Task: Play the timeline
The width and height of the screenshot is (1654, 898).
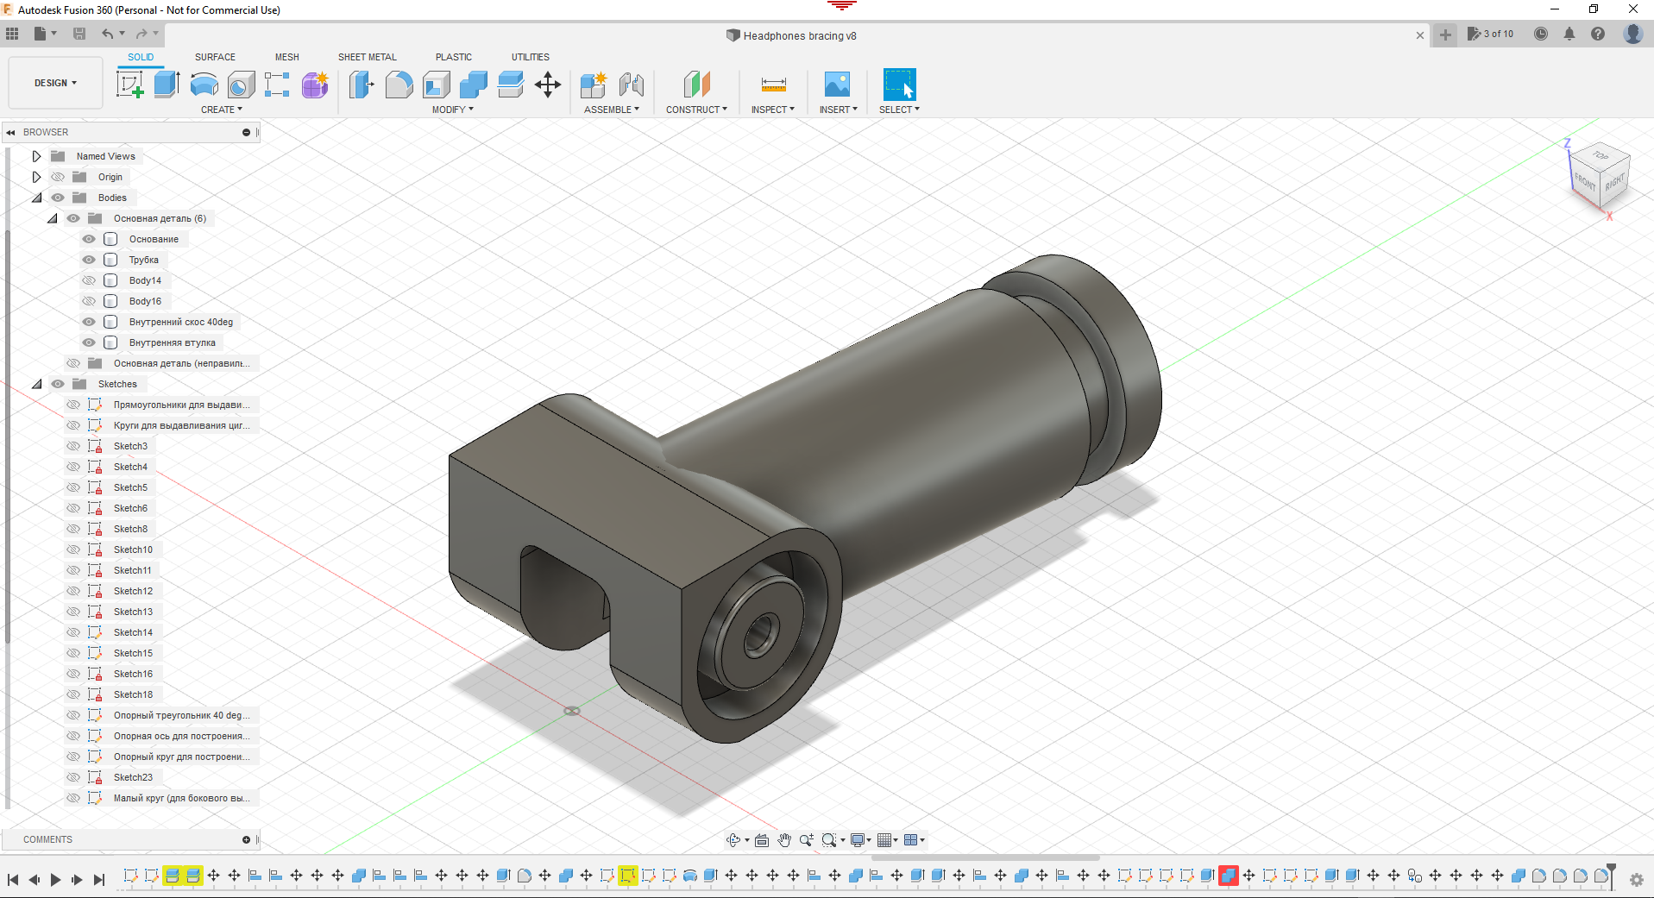Action: click(55, 880)
